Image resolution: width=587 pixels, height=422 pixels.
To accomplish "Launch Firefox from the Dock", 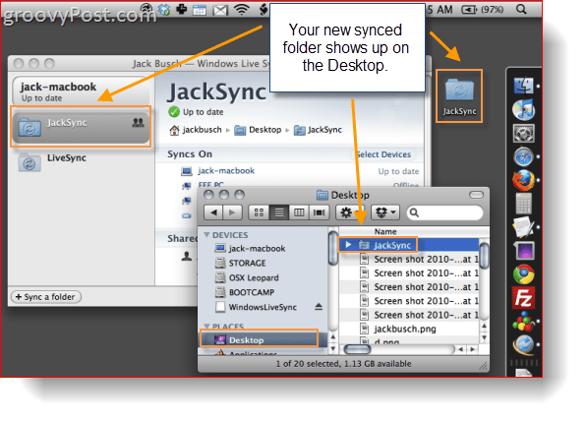I will [x=523, y=180].
